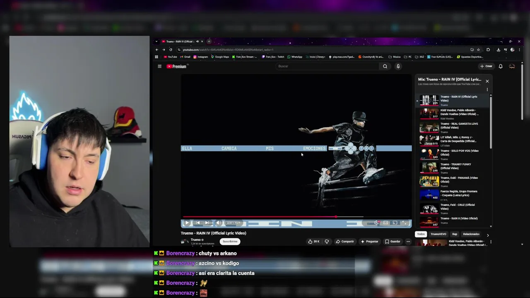Open the Trueno channel name link
Screen dimensions: 530x298
point(195,240)
